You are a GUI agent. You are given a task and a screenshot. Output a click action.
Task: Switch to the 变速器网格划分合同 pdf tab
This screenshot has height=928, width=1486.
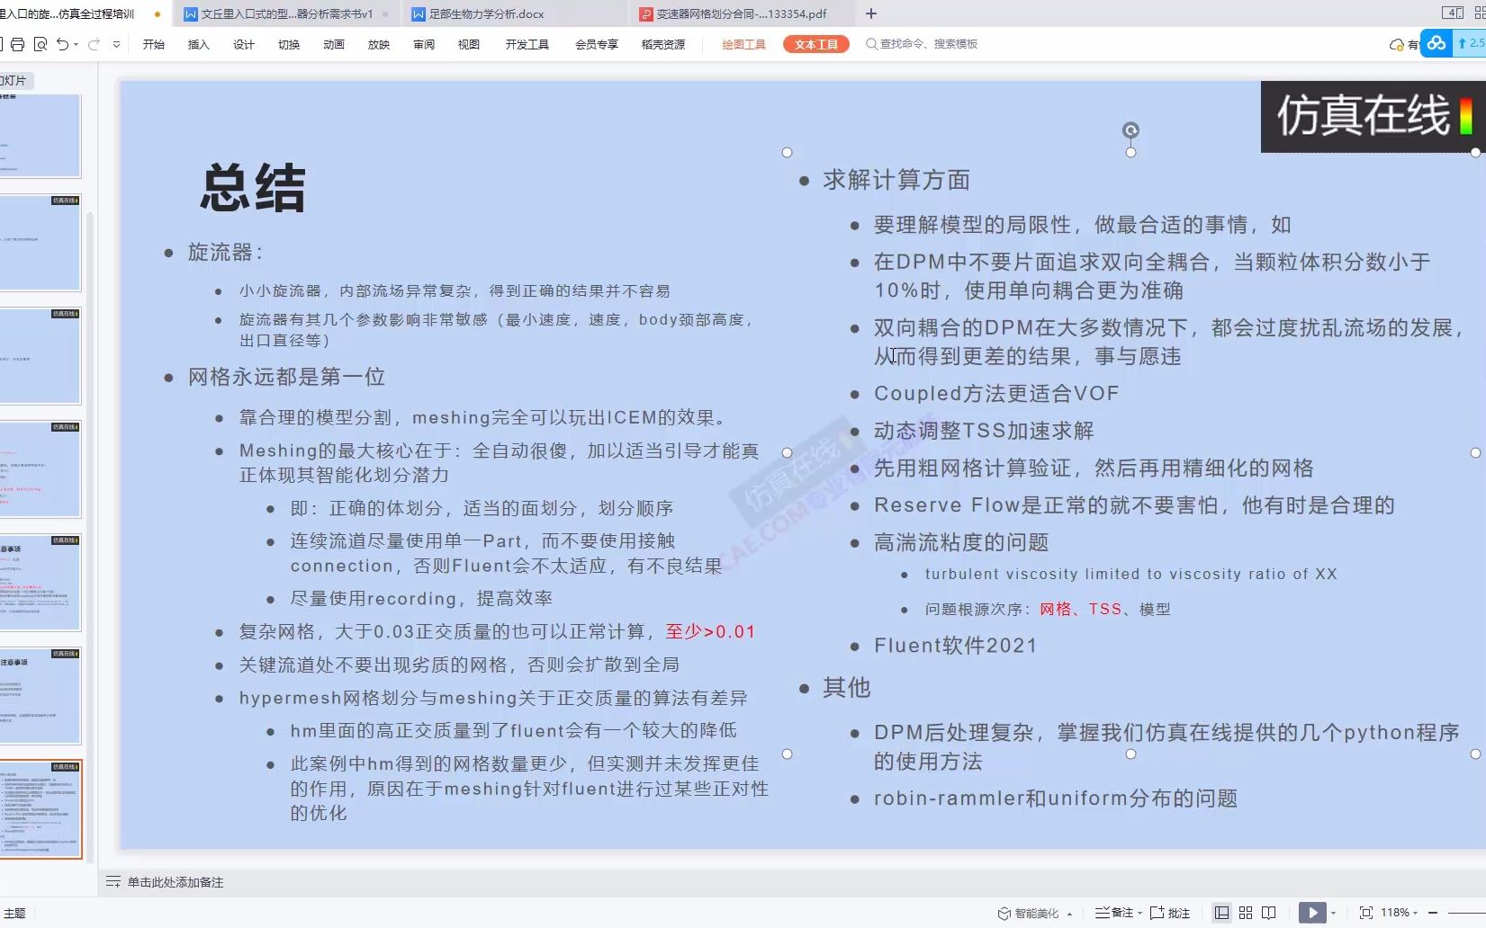pos(742,13)
